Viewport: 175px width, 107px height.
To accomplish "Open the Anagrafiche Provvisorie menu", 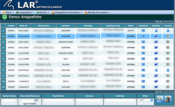I will (x=66, y=12).
